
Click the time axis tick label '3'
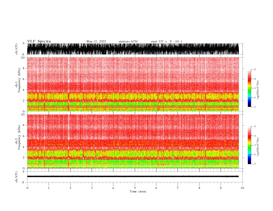coord(92,188)
